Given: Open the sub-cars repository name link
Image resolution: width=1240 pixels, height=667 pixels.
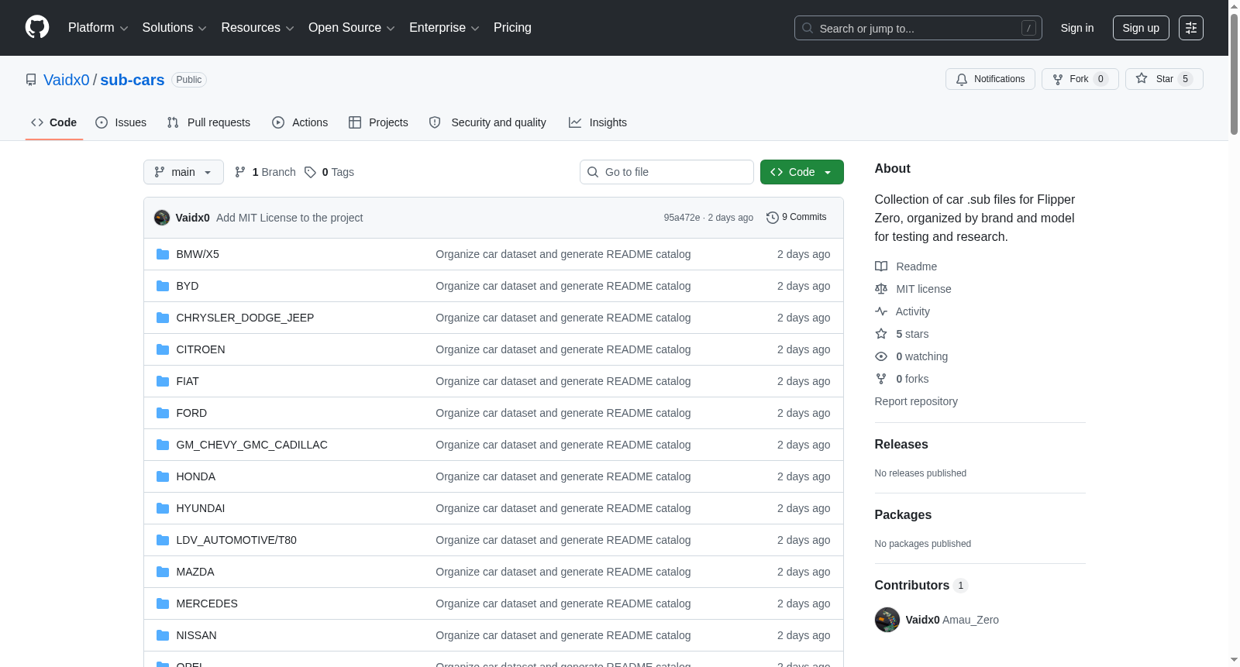Looking at the screenshot, I should [133, 80].
